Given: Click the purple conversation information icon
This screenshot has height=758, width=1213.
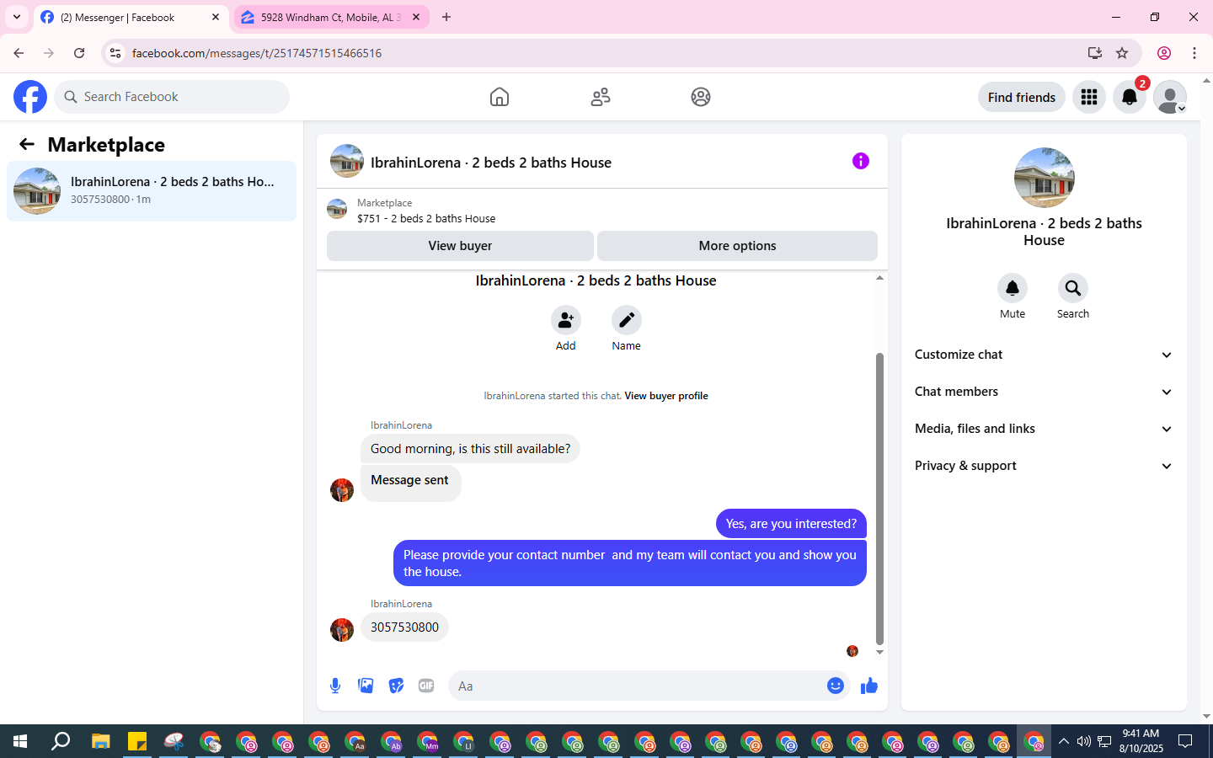Looking at the screenshot, I should point(861,161).
